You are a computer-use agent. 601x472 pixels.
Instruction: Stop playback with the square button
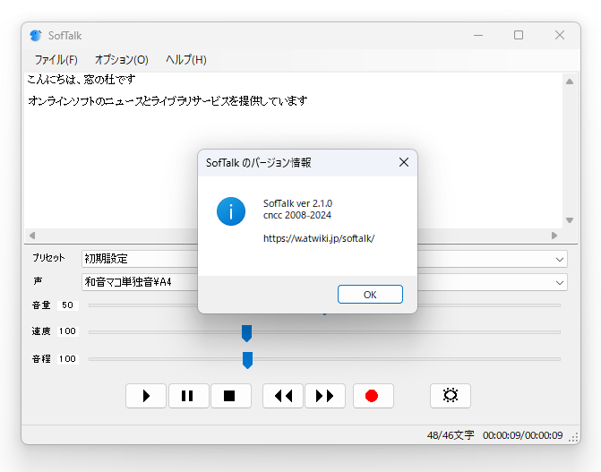(x=231, y=396)
